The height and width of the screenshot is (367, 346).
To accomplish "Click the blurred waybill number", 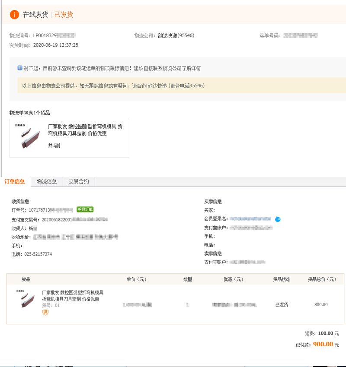I will tap(301, 35).
